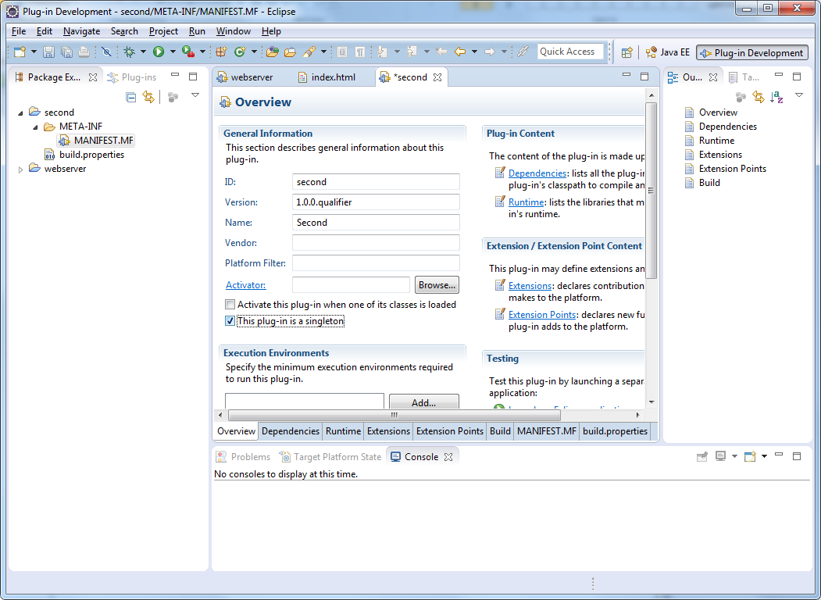This screenshot has width=821, height=600.
Task: Open the New Java Class dropdown arrow
Action: click(x=254, y=52)
